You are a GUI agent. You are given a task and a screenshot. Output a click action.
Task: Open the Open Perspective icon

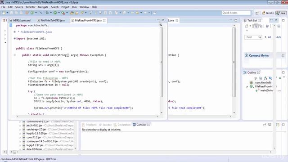point(257,13)
